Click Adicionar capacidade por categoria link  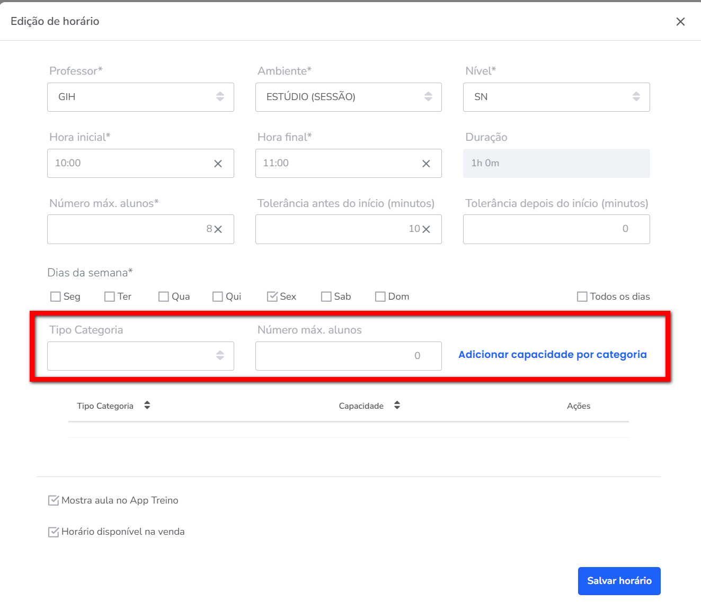coord(552,355)
